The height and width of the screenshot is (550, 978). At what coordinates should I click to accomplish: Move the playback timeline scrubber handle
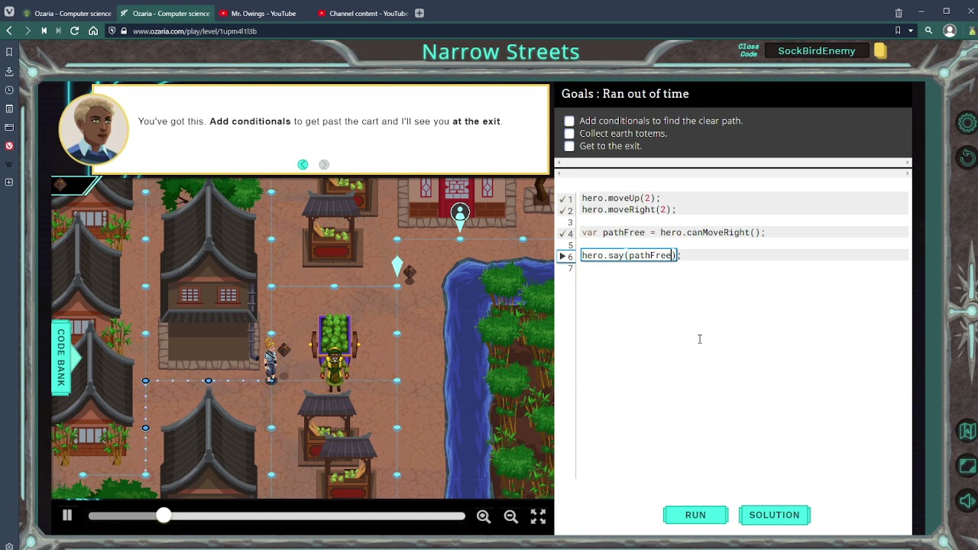click(x=164, y=516)
